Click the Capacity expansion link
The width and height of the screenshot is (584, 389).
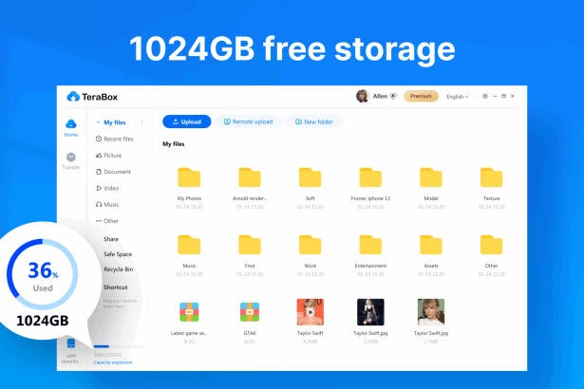point(113,362)
